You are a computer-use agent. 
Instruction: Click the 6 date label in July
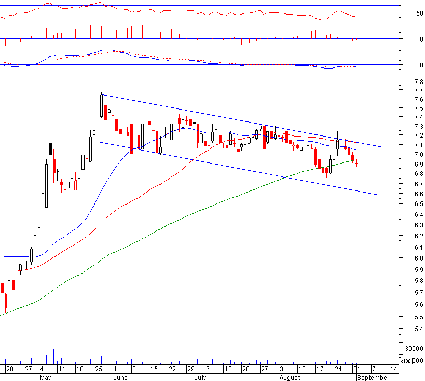point(208,369)
